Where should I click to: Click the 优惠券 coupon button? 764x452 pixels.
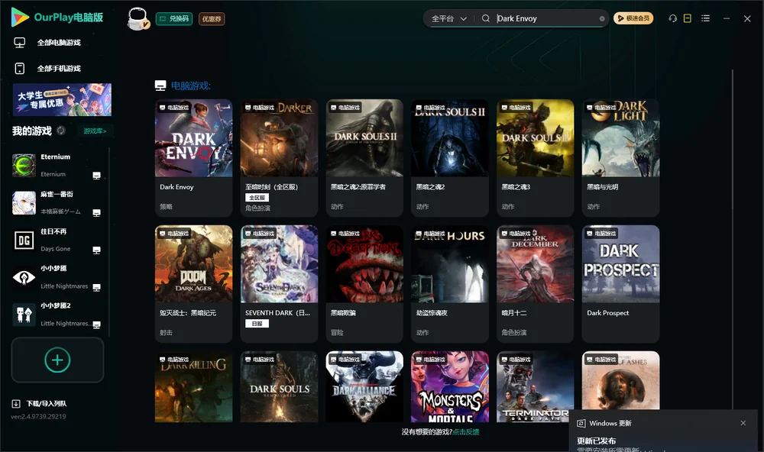click(212, 18)
